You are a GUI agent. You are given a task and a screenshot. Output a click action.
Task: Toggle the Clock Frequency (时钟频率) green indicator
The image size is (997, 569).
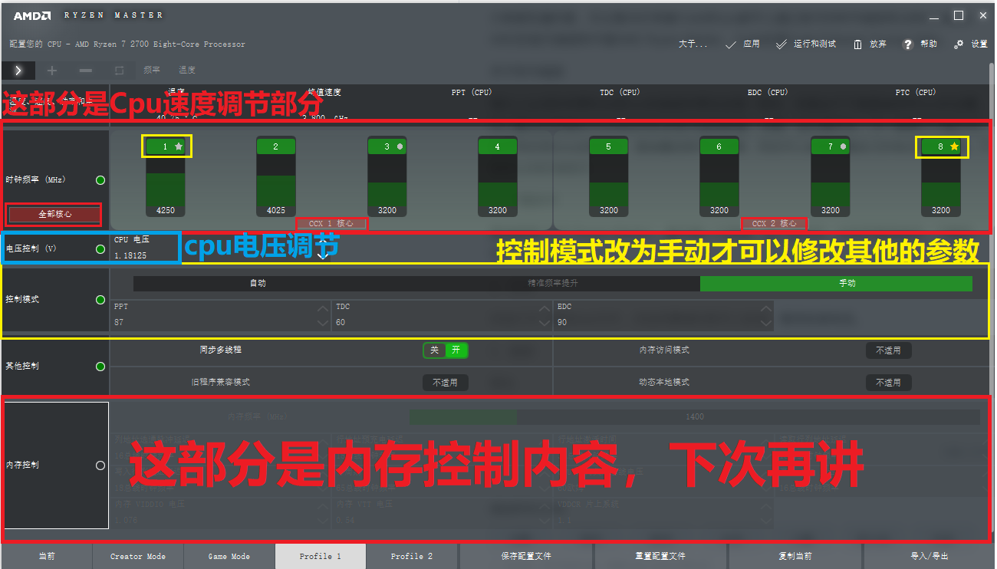click(100, 180)
